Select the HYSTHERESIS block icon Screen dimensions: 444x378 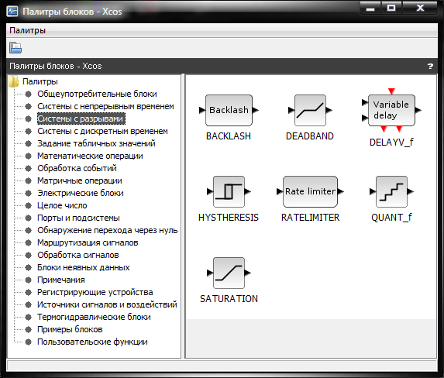coord(229,191)
